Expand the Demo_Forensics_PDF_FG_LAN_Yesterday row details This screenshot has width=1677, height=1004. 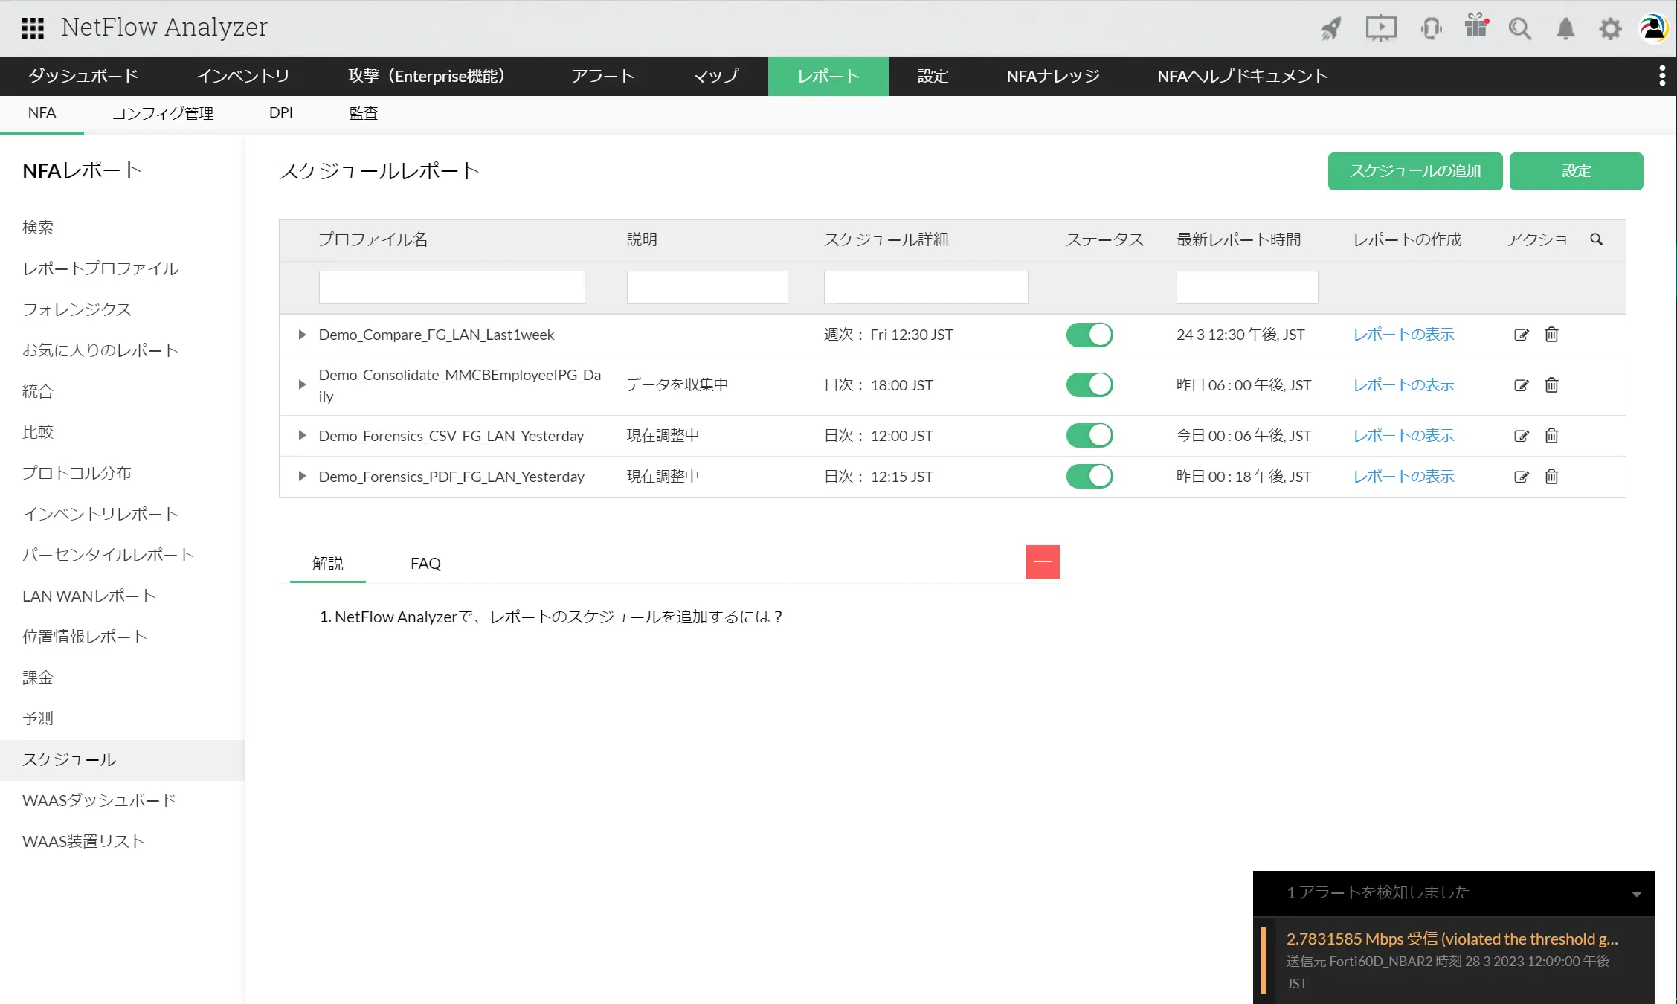coord(302,477)
